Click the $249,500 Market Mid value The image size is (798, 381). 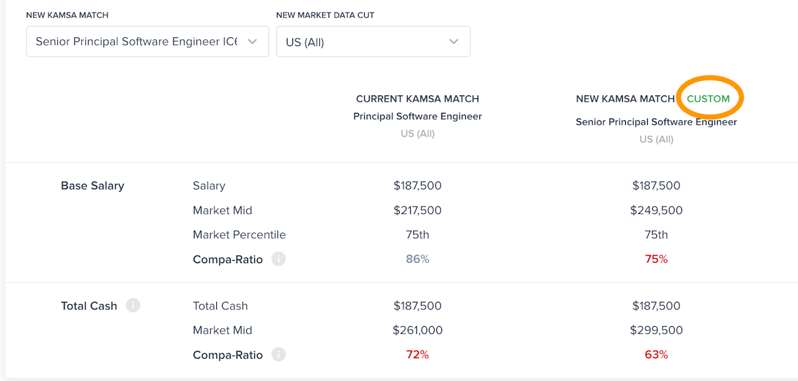coord(656,210)
